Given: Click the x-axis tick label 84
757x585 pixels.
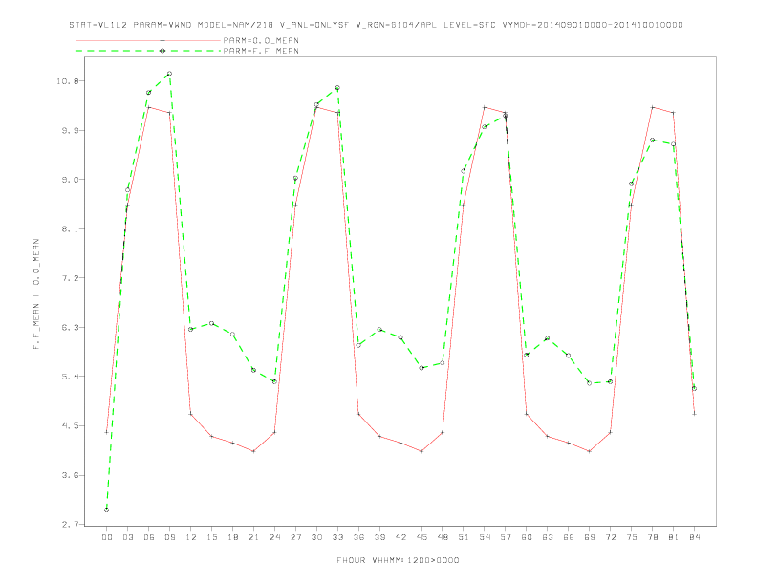Looking at the screenshot, I should 694,537.
